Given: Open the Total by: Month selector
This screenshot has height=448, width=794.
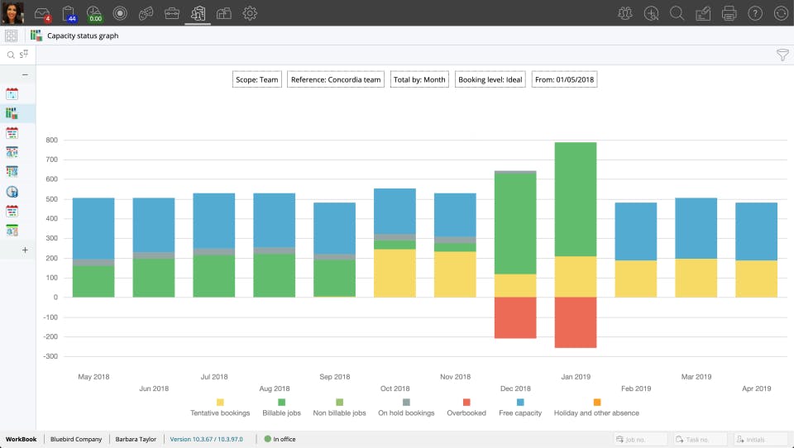Looking at the screenshot, I should tap(419, 79).
